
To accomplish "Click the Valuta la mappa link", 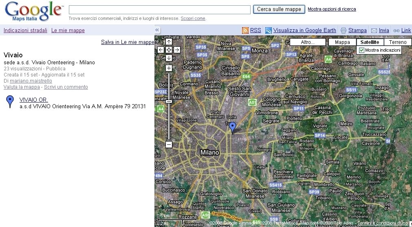I will point(22,87).
